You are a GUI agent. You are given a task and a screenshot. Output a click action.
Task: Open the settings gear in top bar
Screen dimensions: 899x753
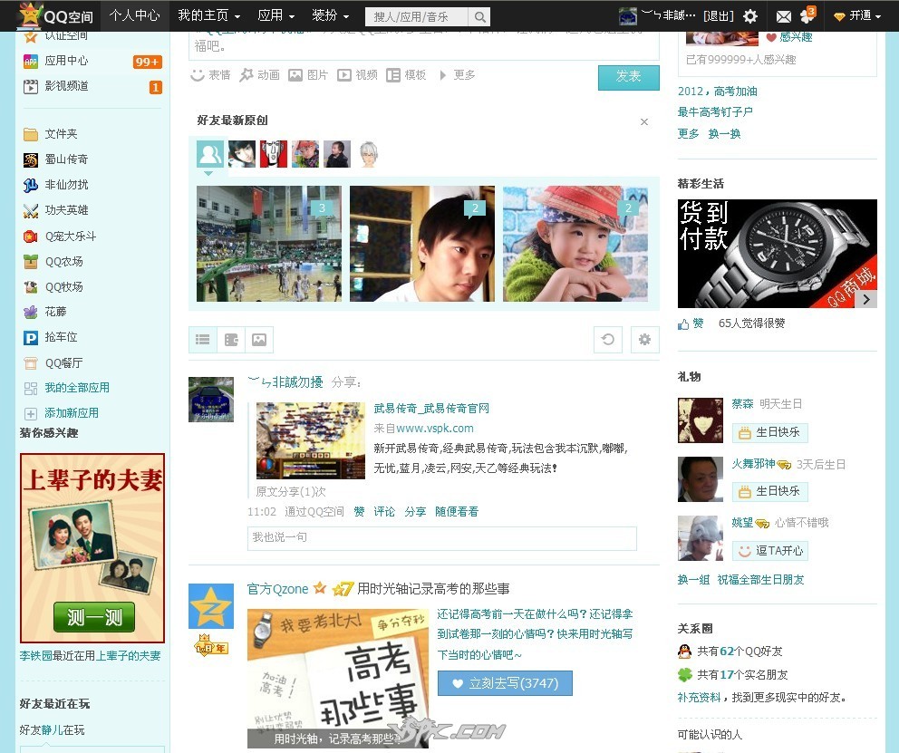click(x=750, y=16)
